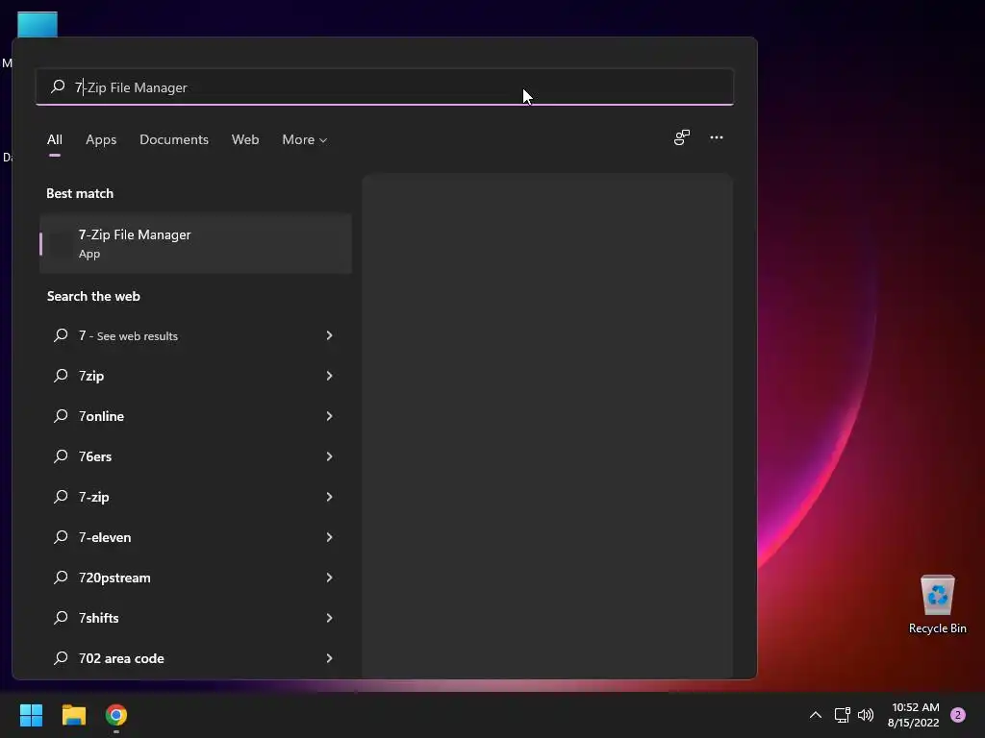Expand chevron beside '702 area code'
This screenshot has width=985, height=738.
(329, 658)
